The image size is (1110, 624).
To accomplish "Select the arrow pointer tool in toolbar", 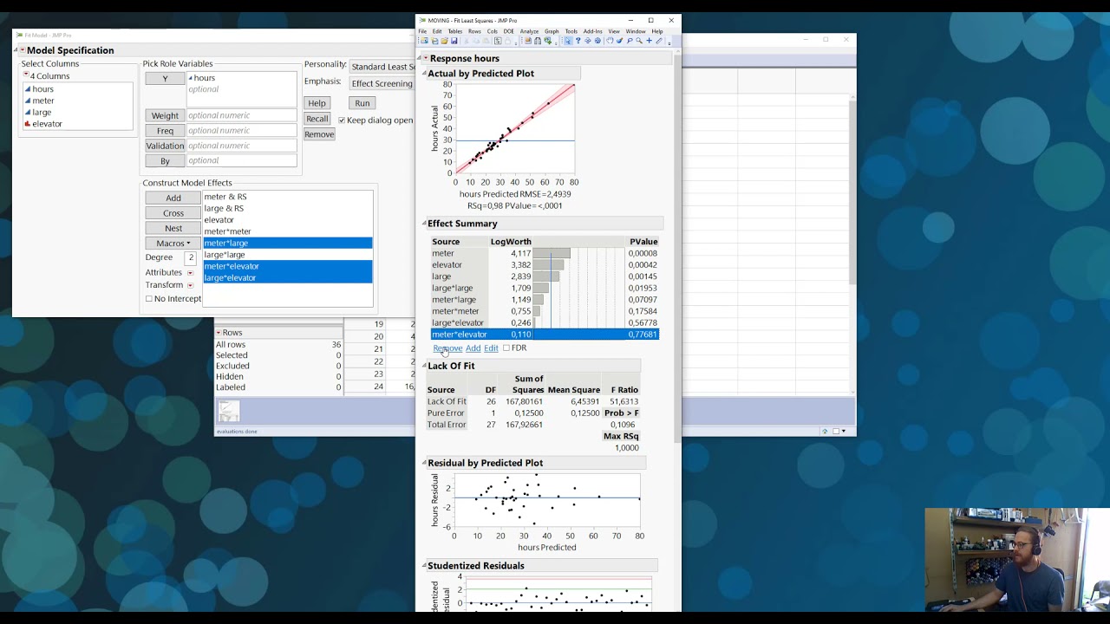I will (568, 41).
